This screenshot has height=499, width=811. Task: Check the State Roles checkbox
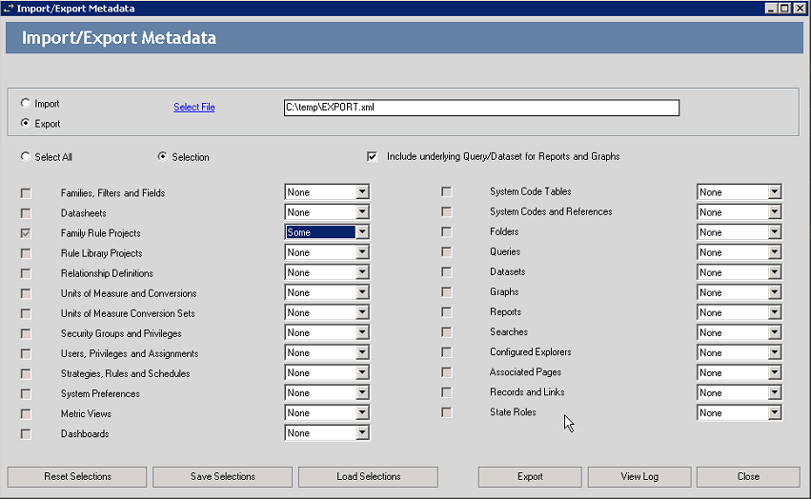point(447,412)
